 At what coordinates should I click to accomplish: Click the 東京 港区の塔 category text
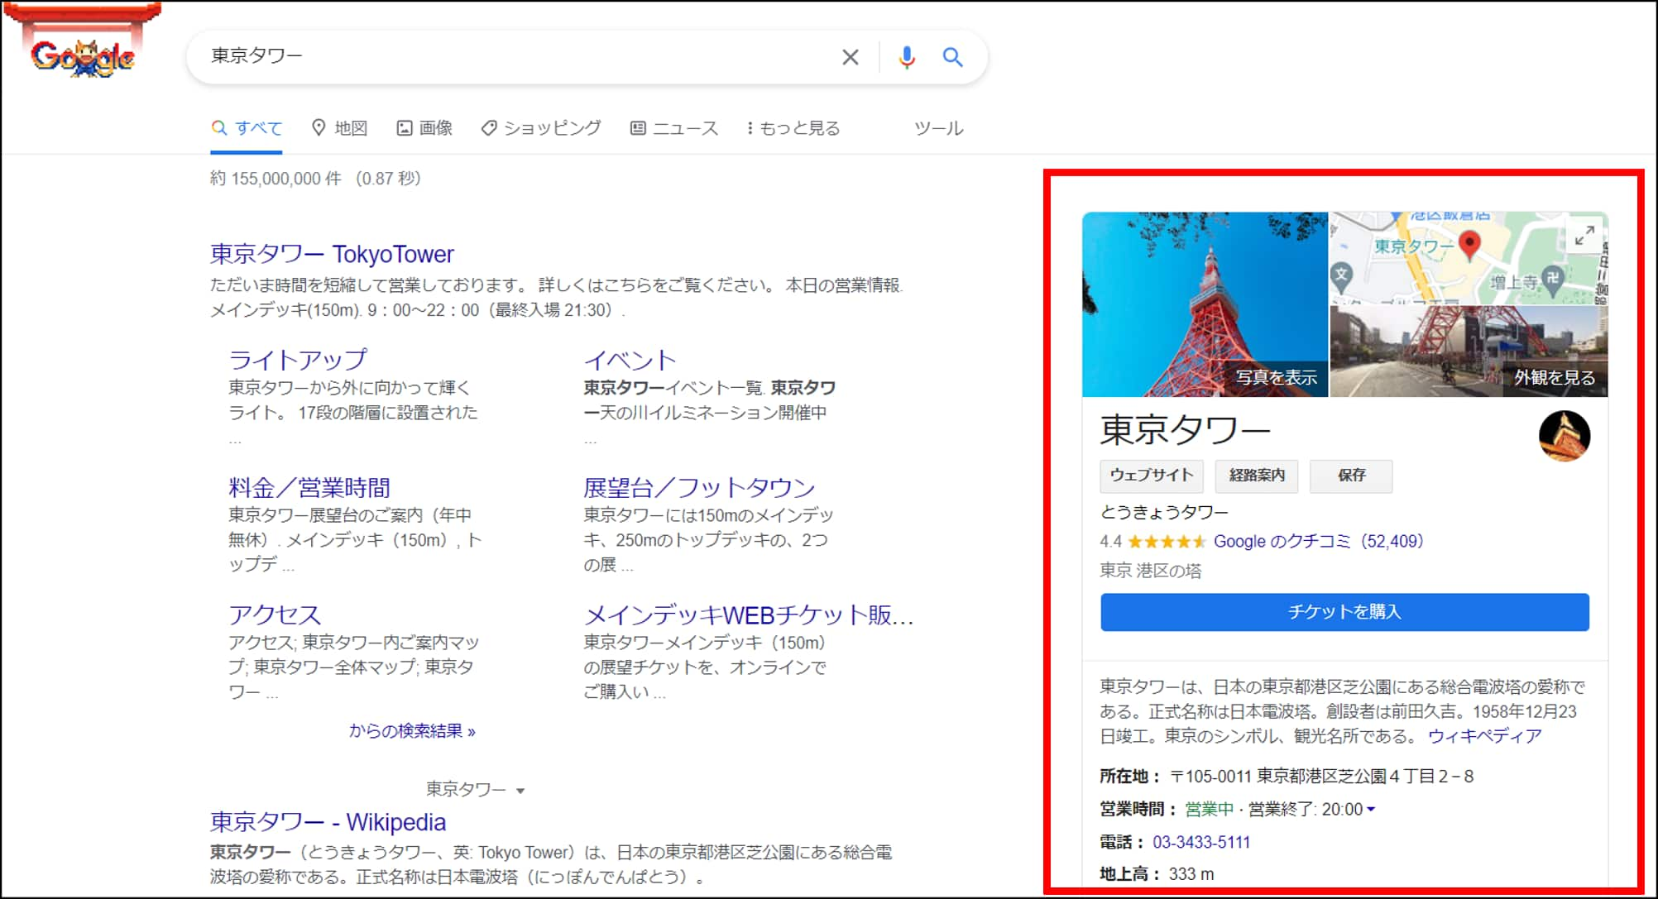click(x=1150, y=571)
